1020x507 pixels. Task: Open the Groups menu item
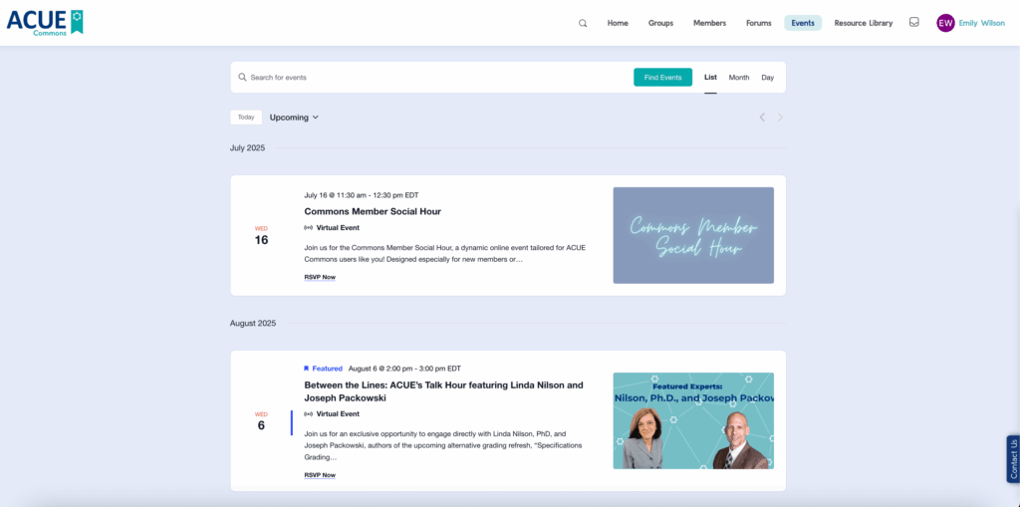point(660,23)
